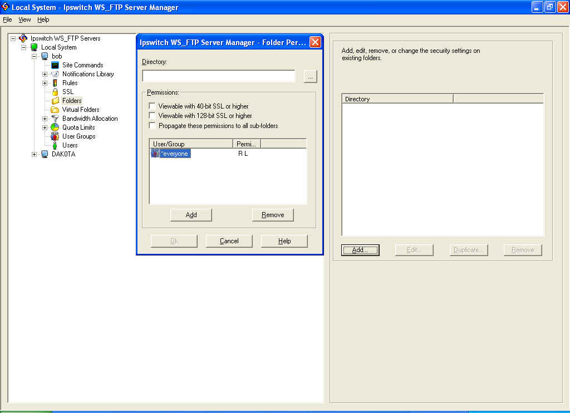Viewport: 570px width, 413px height.
Task: Select SSL in the tree
Action: pyautogui.click(x=68, y=92)
